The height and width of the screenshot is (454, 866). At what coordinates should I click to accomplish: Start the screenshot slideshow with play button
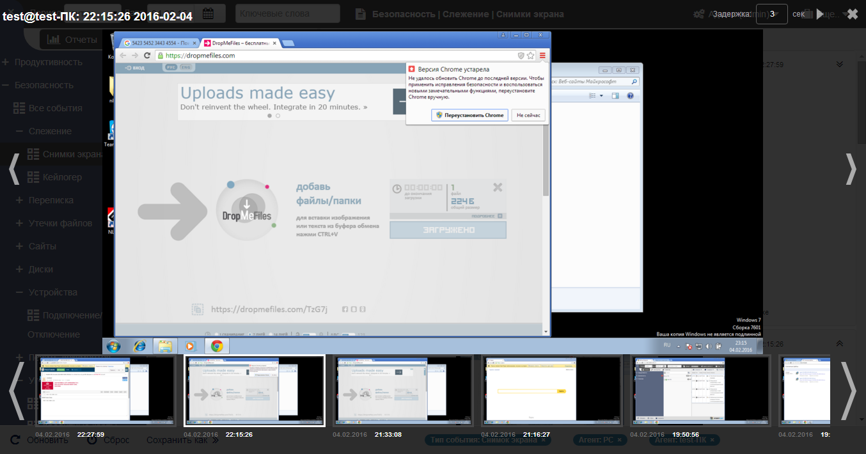click(820, 14)
